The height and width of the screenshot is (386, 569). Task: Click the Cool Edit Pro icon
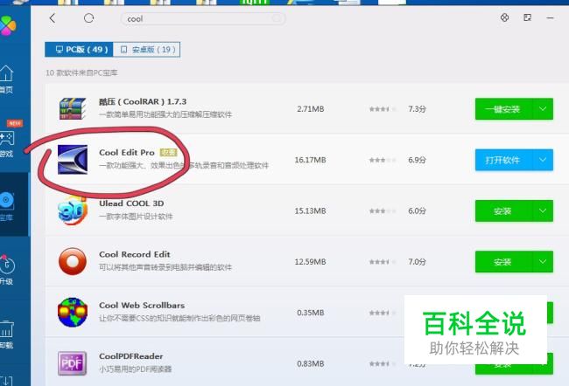point(73,159)
